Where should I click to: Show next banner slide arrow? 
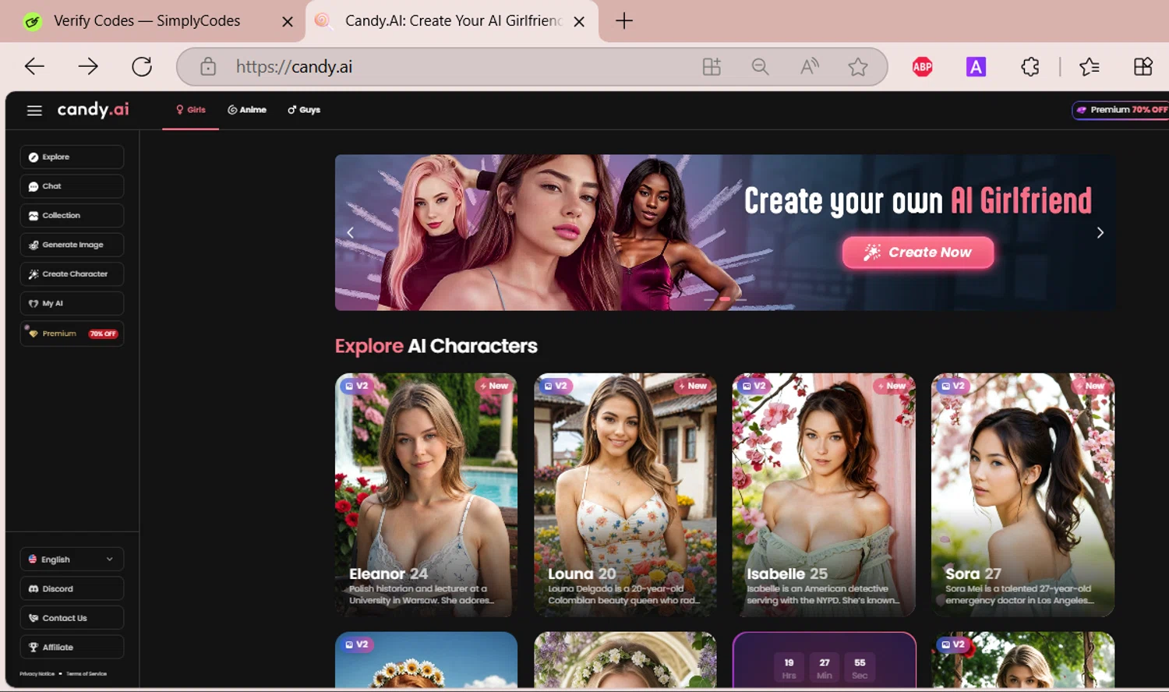click(x=1100, y=232)
